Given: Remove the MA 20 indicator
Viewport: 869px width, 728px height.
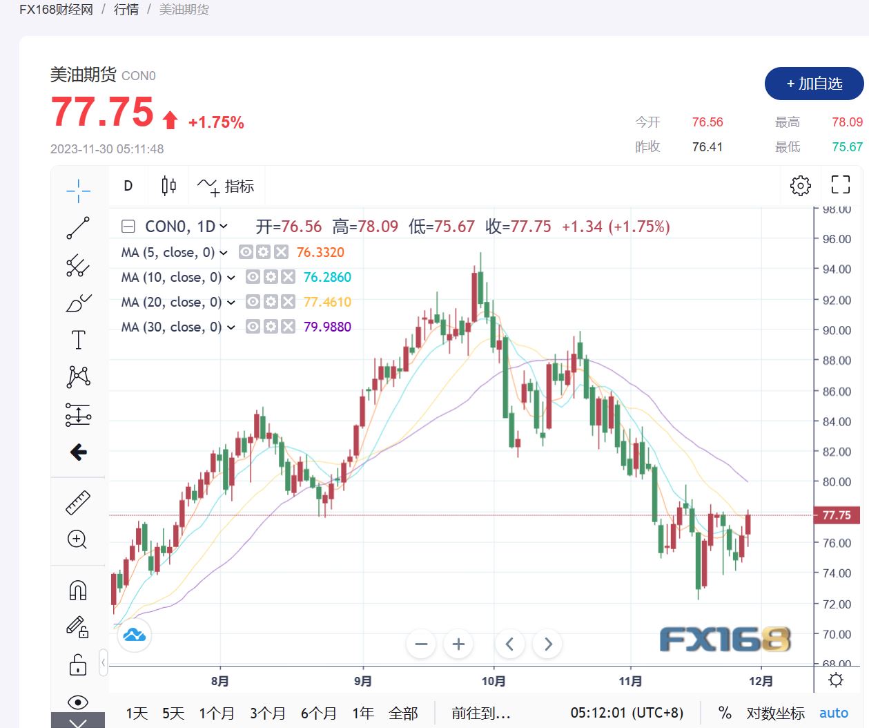Looking at the screenshot, I should pos(289,302).
